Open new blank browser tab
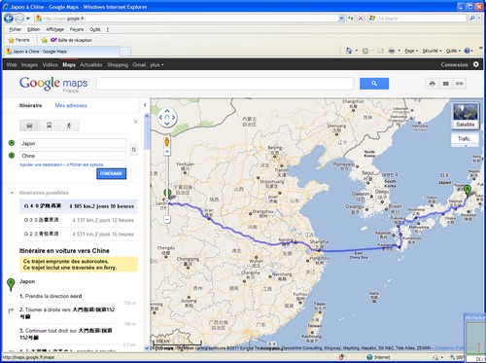 [125, 52]
